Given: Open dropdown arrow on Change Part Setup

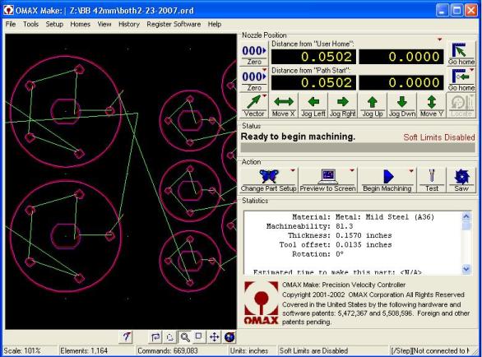Looking at the screenshot, I should 293,170.
